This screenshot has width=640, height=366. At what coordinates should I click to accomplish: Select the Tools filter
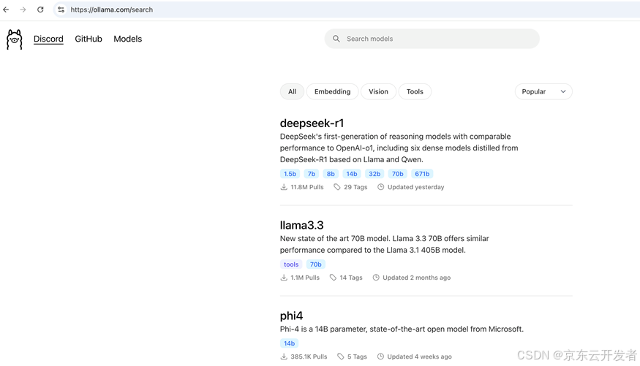coord(415,92)
